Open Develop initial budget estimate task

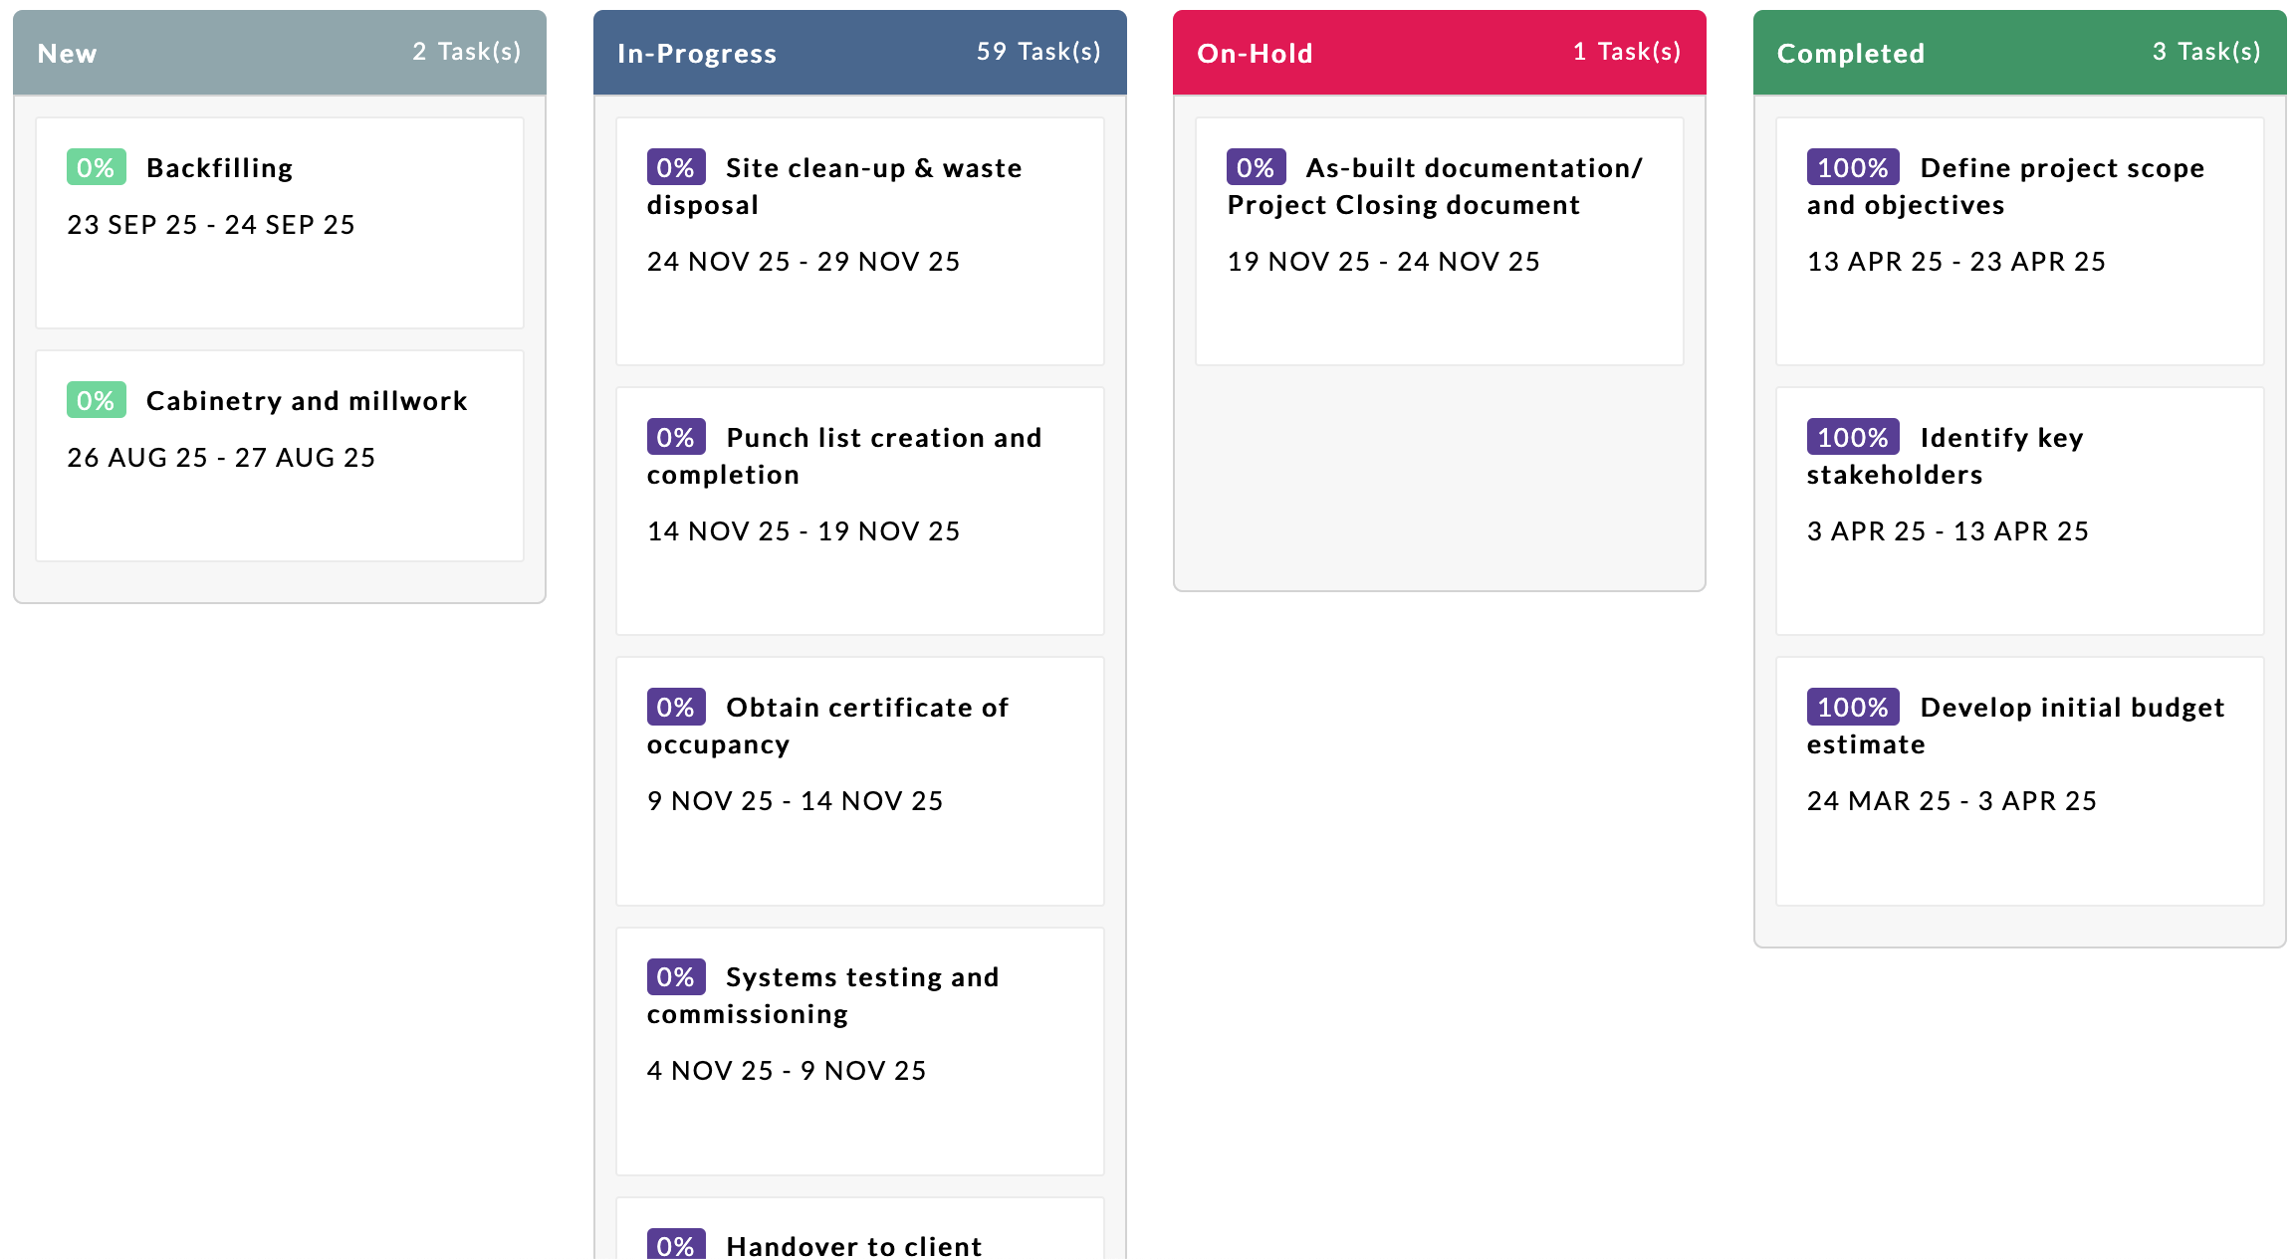click(2019, 780)
